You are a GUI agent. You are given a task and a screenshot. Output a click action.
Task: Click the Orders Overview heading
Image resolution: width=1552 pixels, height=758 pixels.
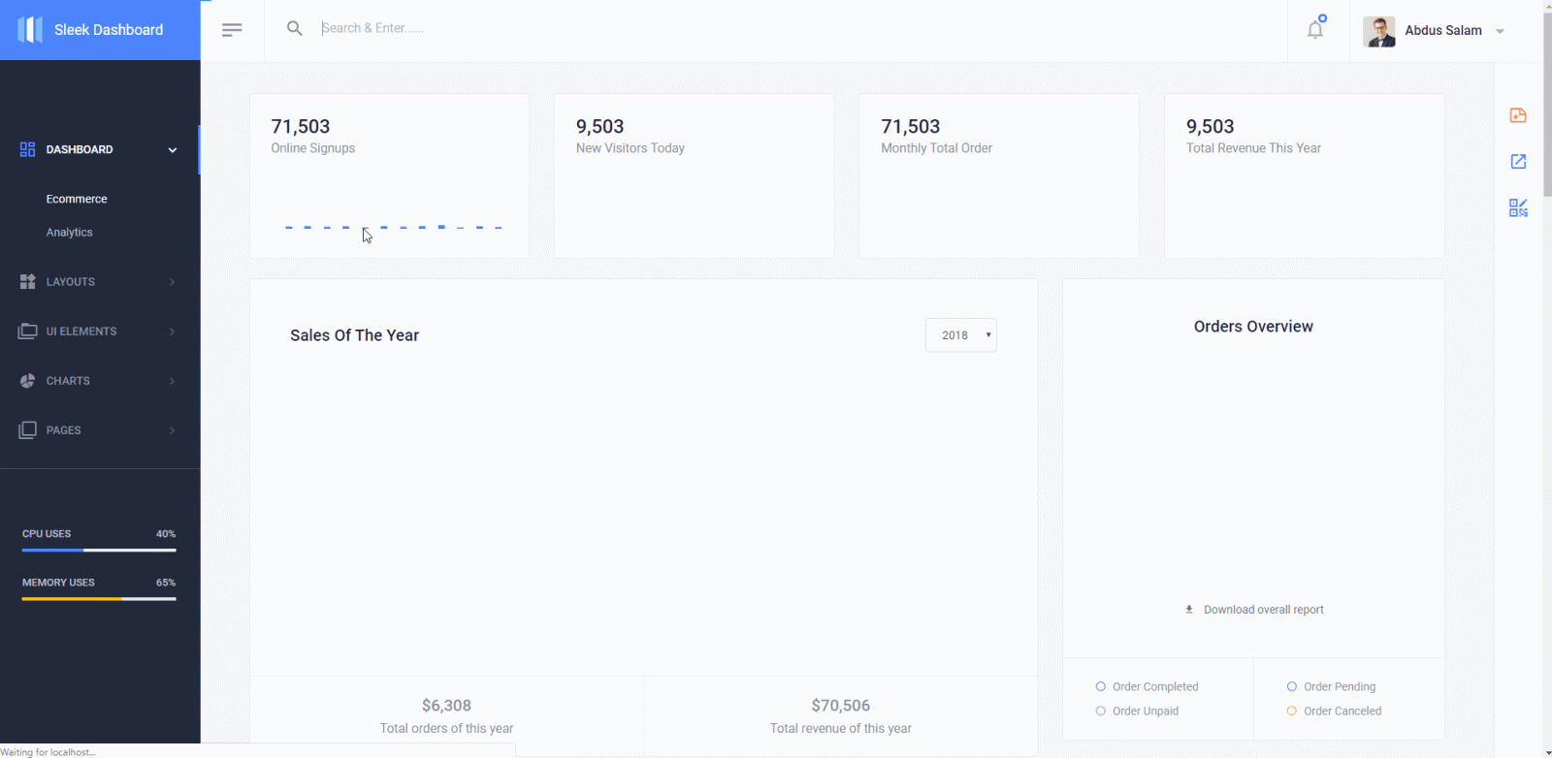pos(1254,327)
